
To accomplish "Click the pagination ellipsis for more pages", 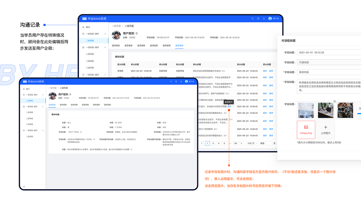I will [x=230, y=143].
